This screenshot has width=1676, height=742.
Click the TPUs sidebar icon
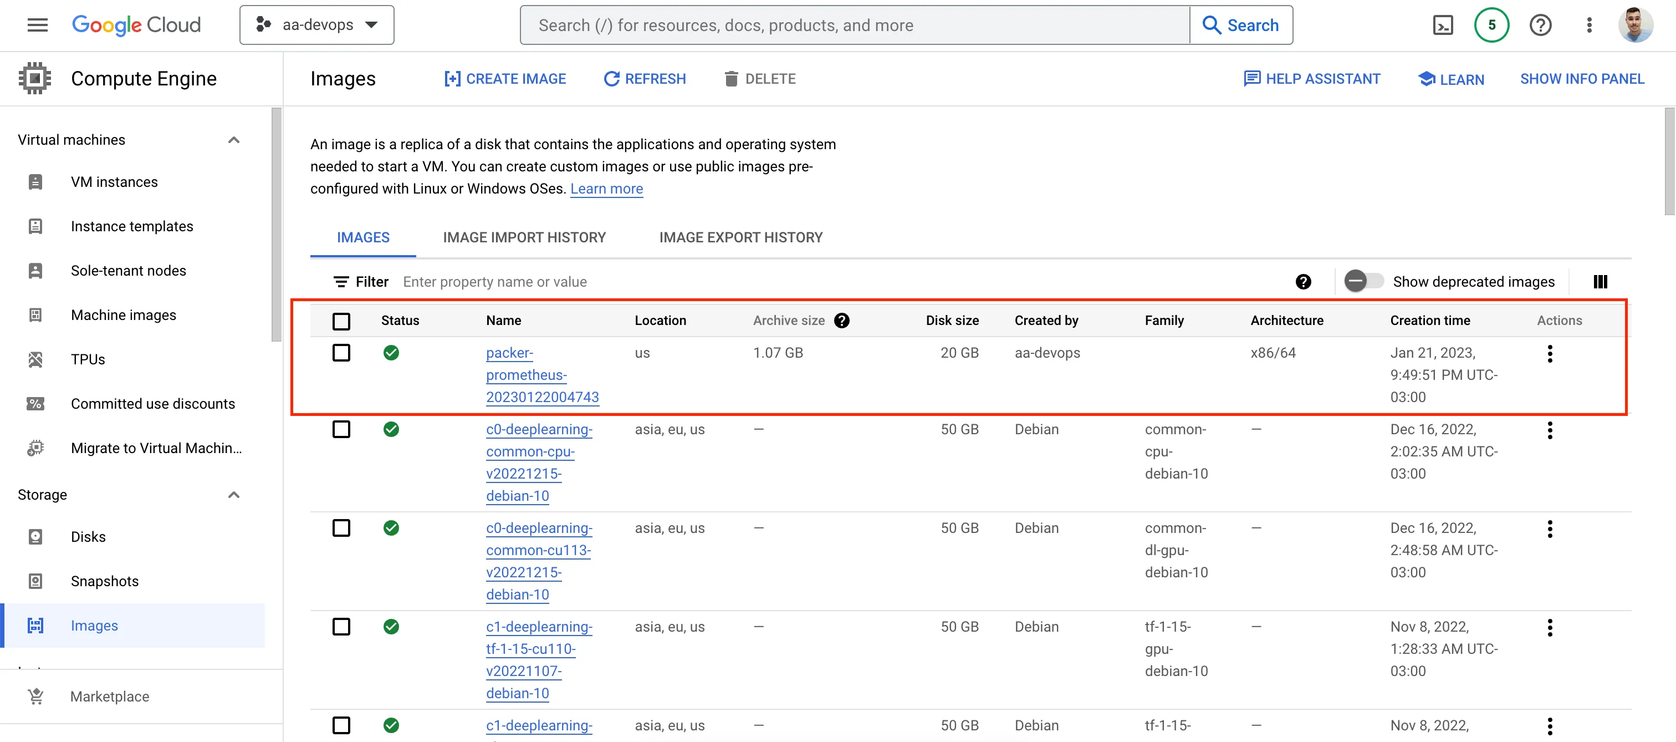pyautogui.click(x=35, y=359)
